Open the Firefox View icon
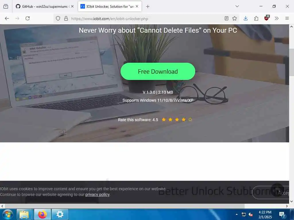Viewport: 294px width, 220px height. [x=6, y=6]
